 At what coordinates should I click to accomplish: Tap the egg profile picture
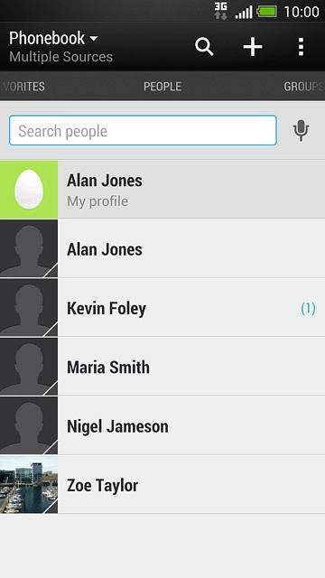(x=29, y=190)
